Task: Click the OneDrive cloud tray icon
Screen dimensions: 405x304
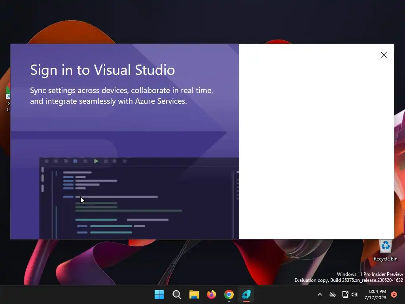Action: [x=333, y=294]
